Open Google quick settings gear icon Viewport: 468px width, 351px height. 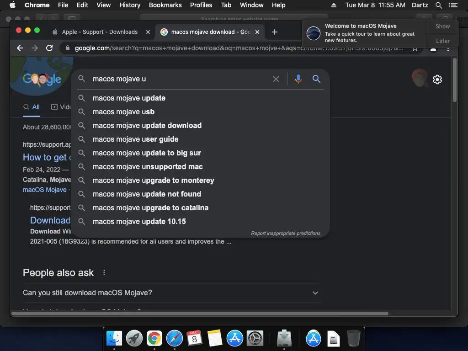click(437, 80)
